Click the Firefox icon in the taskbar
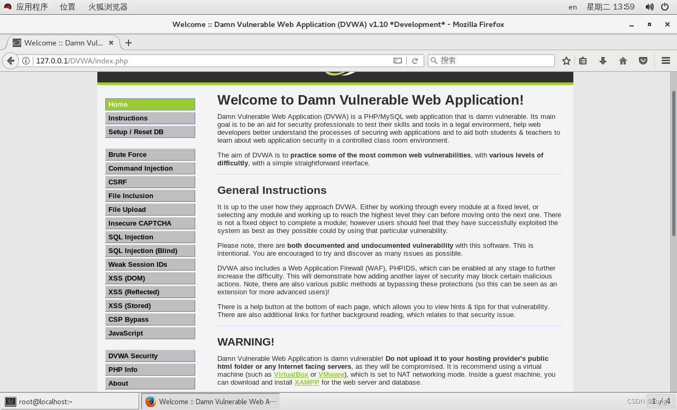The width and height of the screenshot is (677, 410). coord(151,402)
